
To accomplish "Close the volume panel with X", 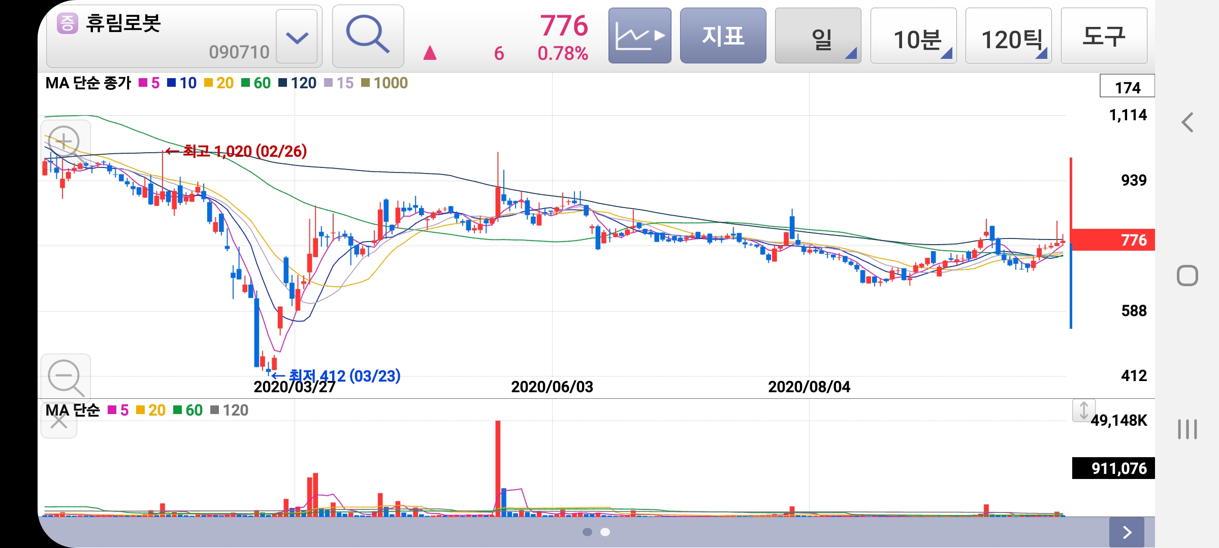I will click(59, 421).
